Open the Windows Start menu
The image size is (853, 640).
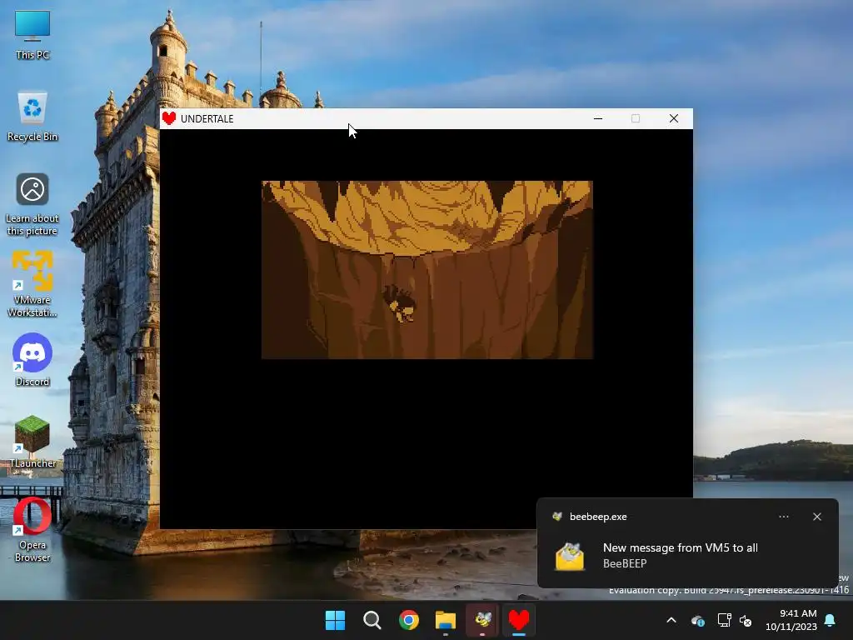coord(335,620)
